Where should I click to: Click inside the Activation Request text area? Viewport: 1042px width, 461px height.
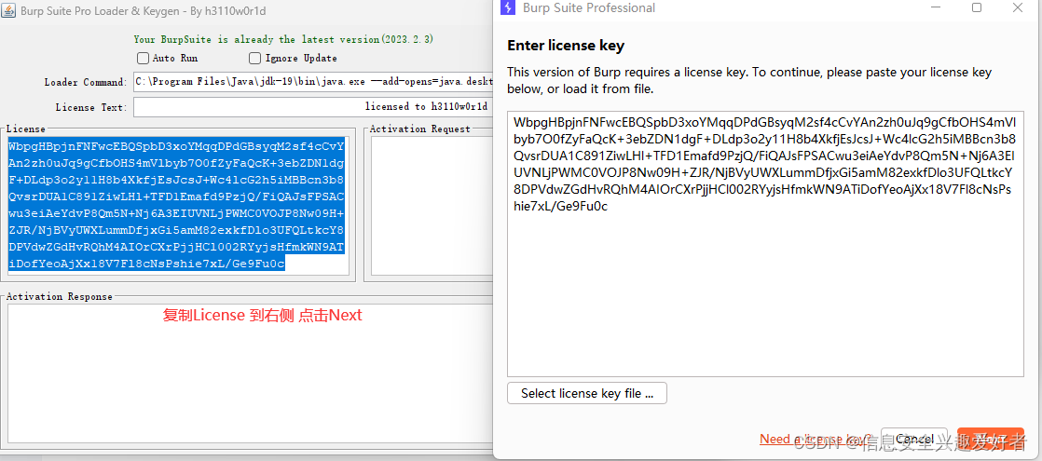click(x=432, y=205)
